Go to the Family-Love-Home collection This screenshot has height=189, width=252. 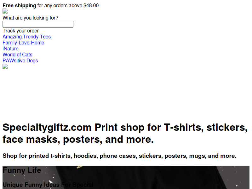[23, 43]
